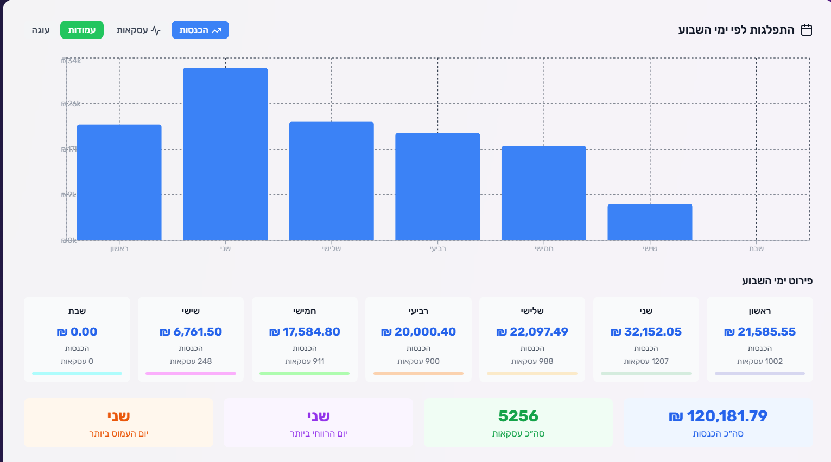
Task: Select the עמודות bar chart view
Action: 81,30
